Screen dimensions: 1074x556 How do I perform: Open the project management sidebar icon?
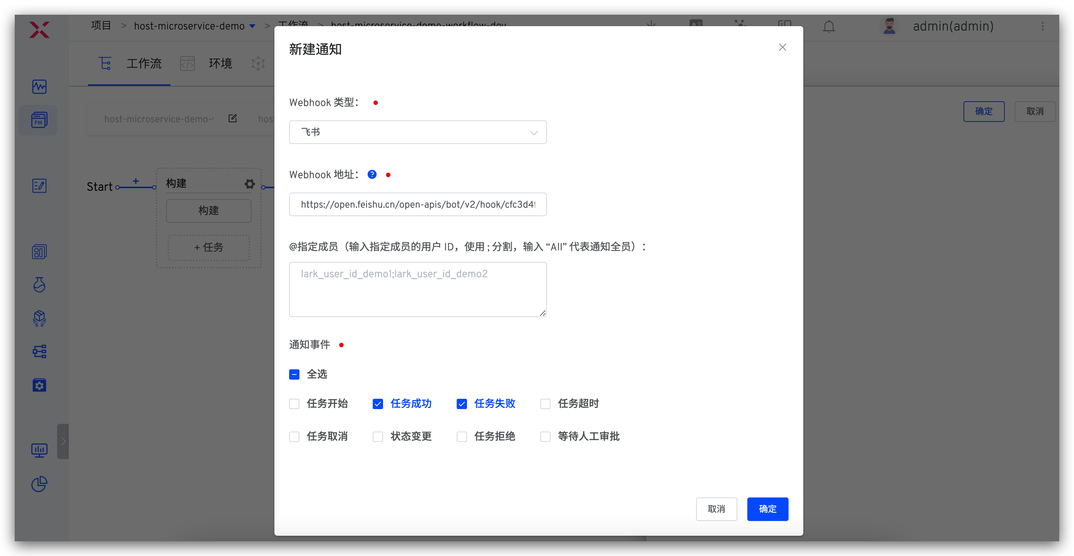click(x=39, y=120)
